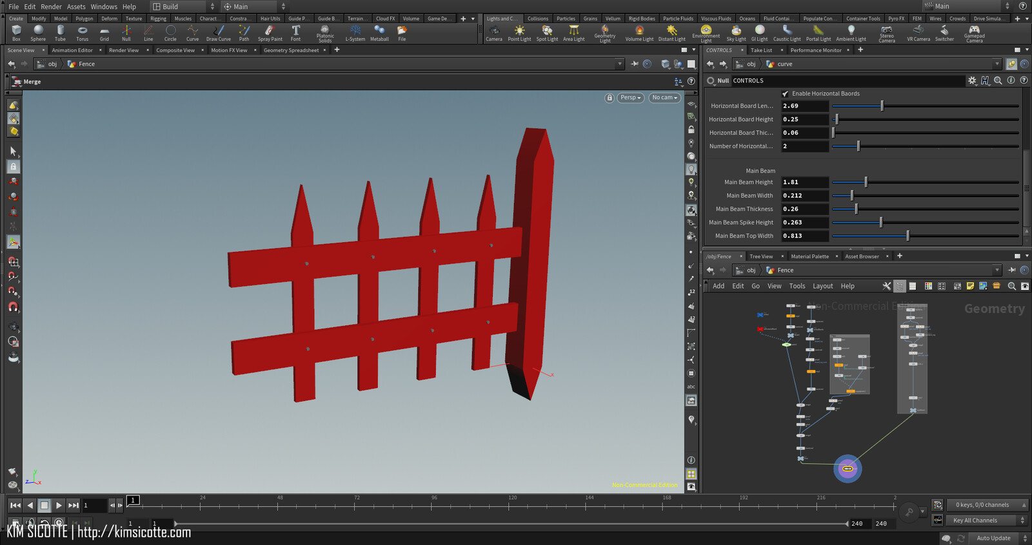The image size is (1032, 545).
Task: Select the Draw Curve tool
Action: 219,33
